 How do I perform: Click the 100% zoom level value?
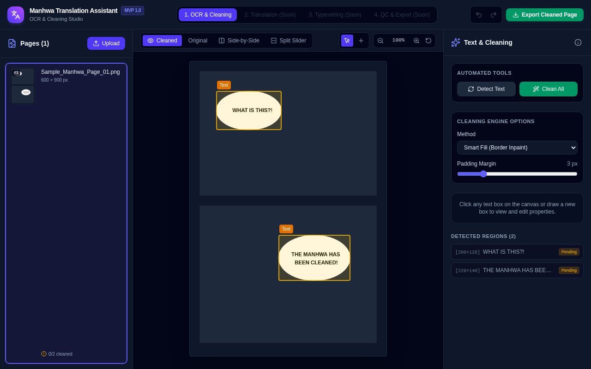[x=398, y=41]
